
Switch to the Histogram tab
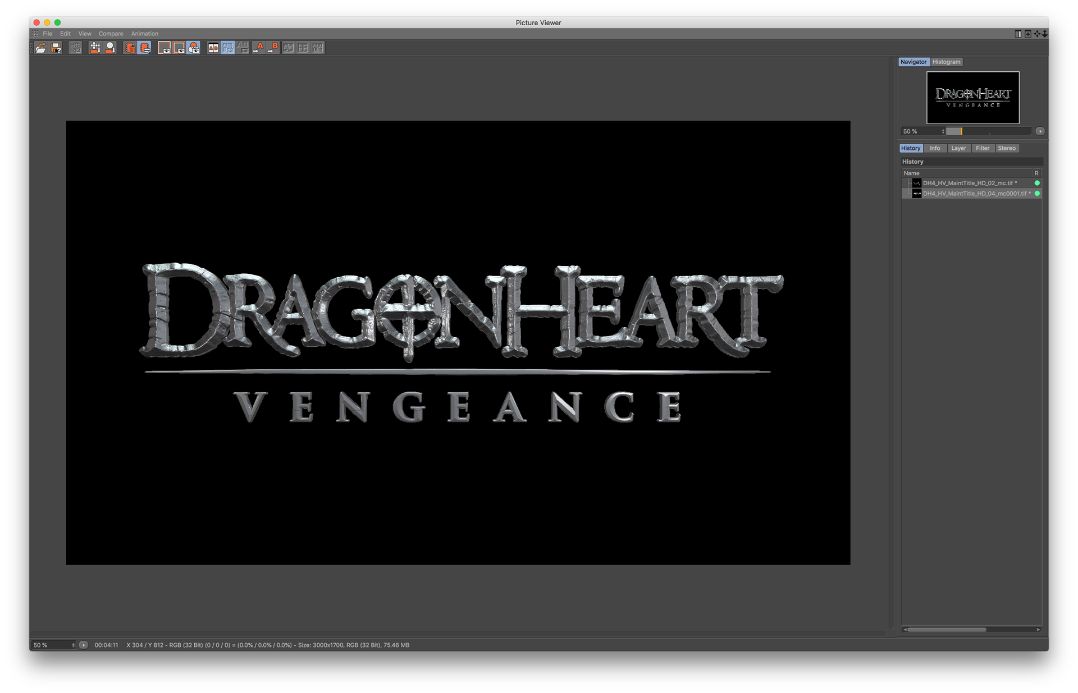[x=946, y=62]
